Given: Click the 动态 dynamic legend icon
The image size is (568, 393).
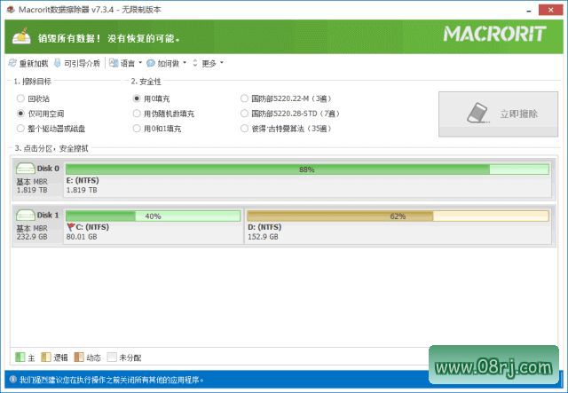Looking at the screenshot, I should (x=79, y=358).
